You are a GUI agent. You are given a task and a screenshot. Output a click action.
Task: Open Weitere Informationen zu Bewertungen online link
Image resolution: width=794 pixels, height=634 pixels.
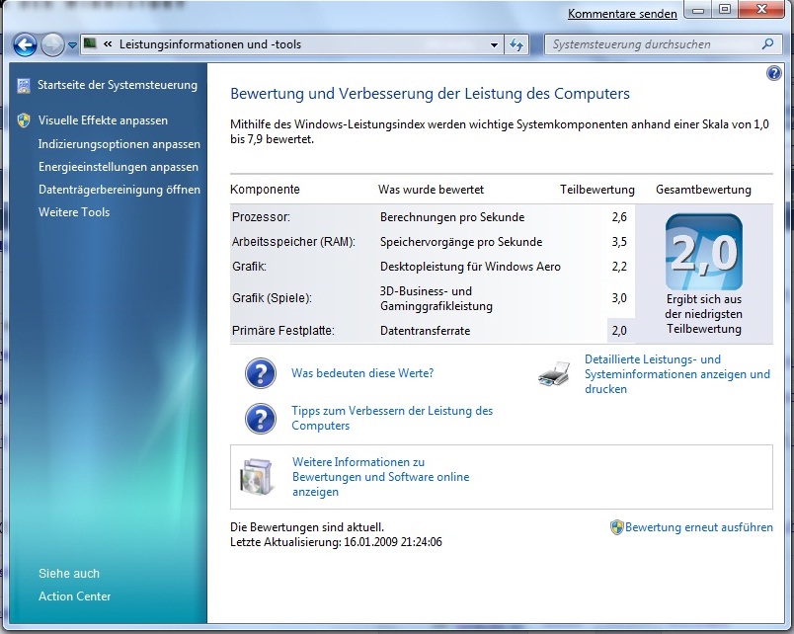pos(381,477)
